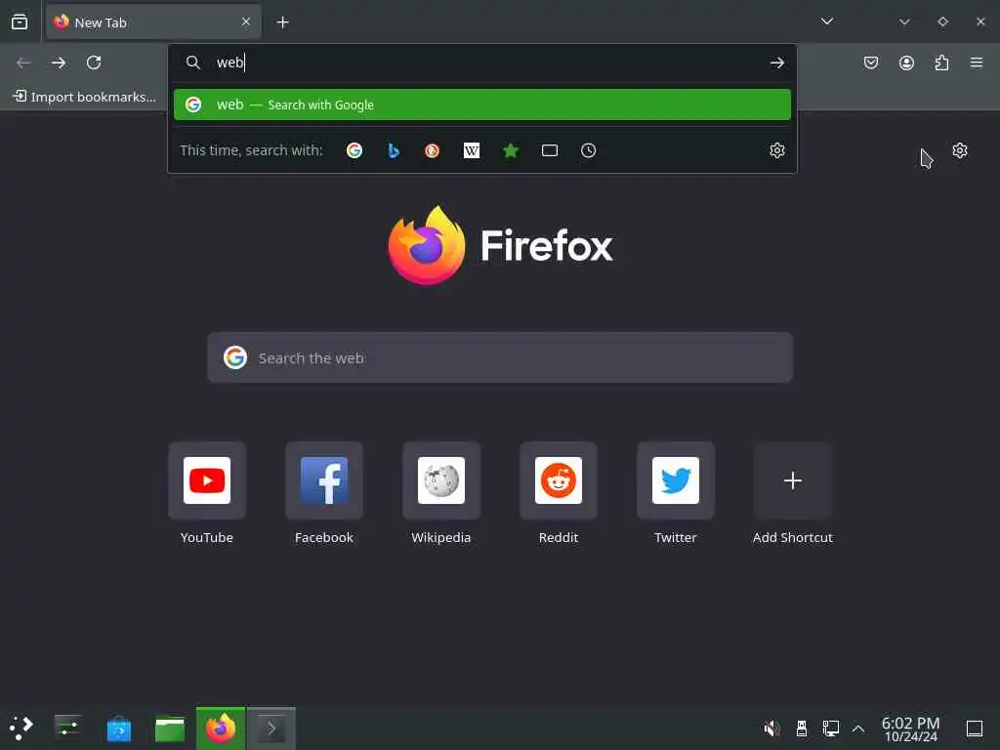This screenshot has width=1000, height=750.
Task: Search open Tabs via rectangle icon
Action: point(550,150)
